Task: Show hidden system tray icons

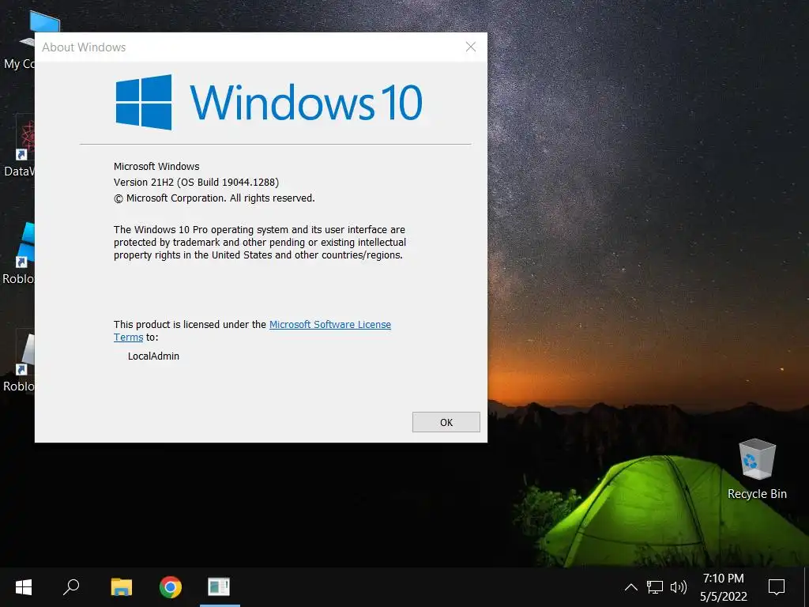Action: pos(630,587)
